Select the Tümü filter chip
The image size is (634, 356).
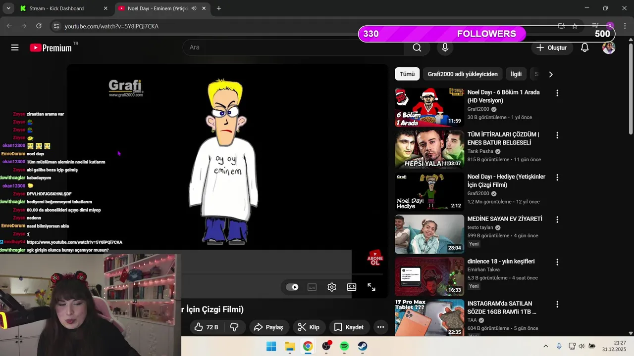point(407,74)
